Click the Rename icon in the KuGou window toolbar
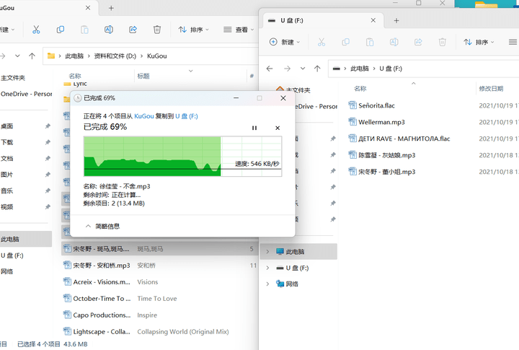This screenshot has height=350, width=519. coord(109,30)
